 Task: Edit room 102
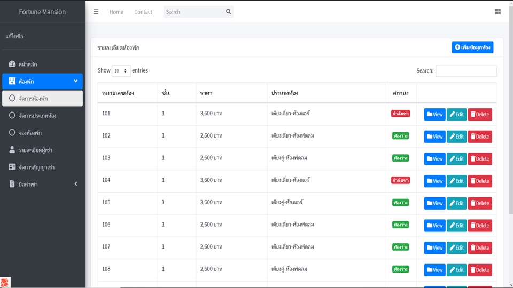(x=457, y=137)
